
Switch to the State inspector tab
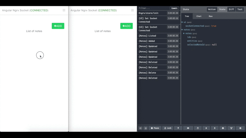pos(222,9)
